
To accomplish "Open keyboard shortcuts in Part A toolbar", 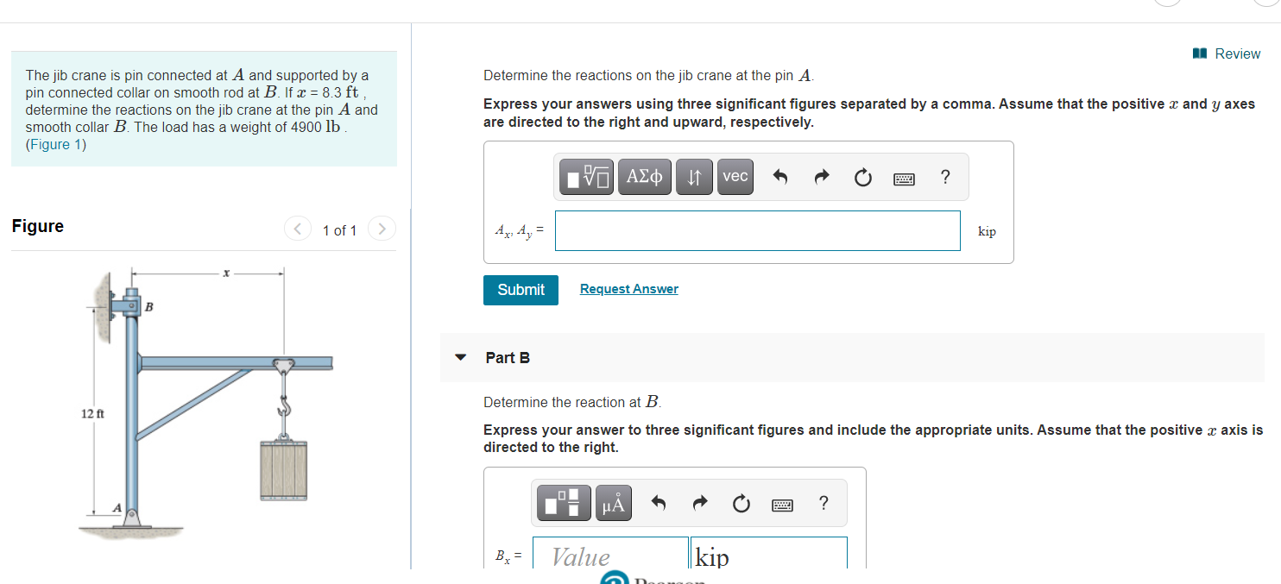I will [904, 179].
